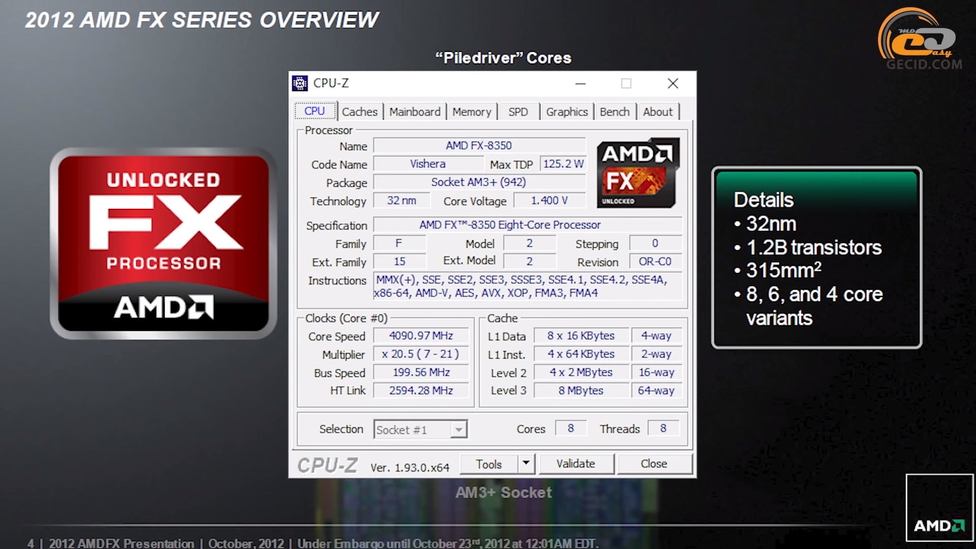Click the version text Ver. 1.93.0.x64
This screenshot has height=549, width=976.
click(410, 467)
